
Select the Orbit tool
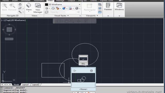(20, 8)
